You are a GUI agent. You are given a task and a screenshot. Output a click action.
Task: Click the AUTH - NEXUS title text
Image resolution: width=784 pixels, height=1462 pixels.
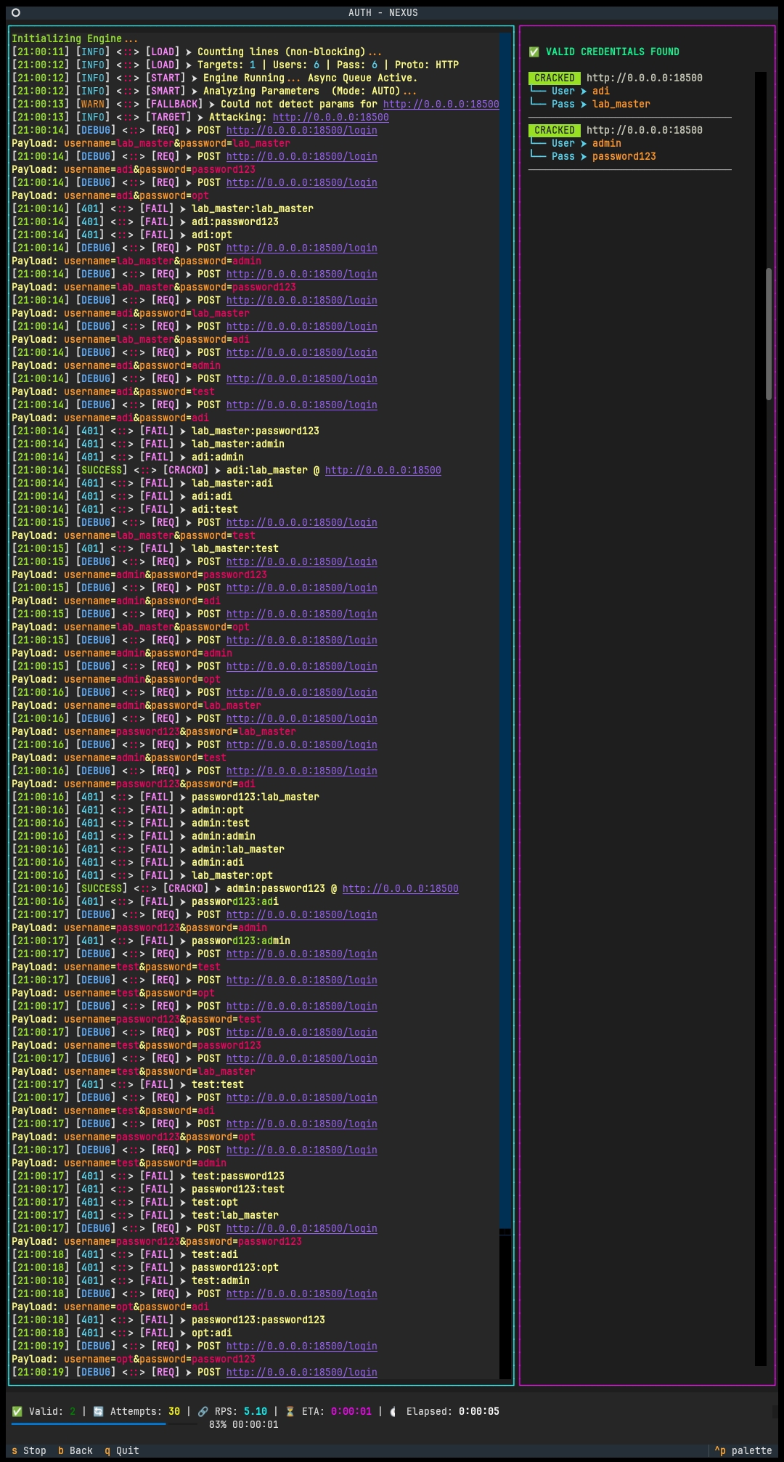point(383,12)
